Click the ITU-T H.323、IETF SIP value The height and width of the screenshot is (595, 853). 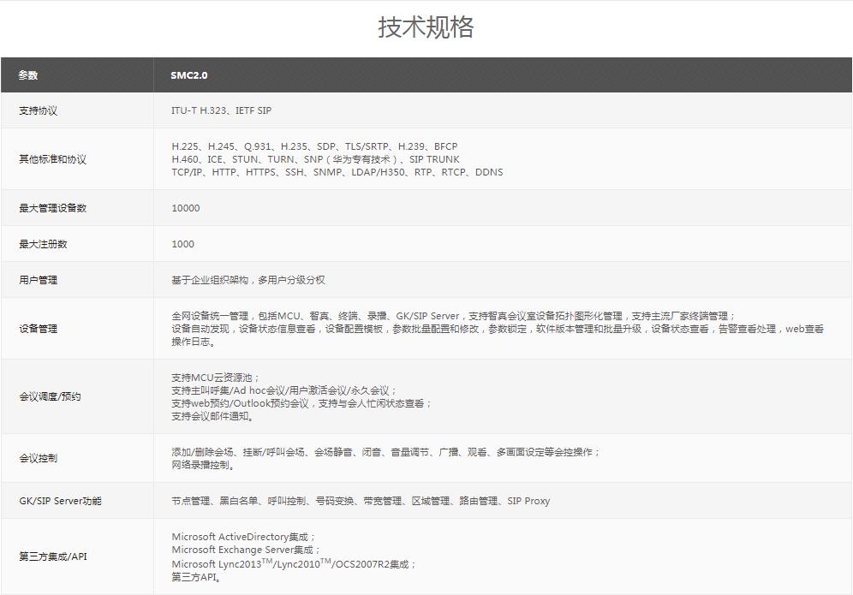(221, 111)
